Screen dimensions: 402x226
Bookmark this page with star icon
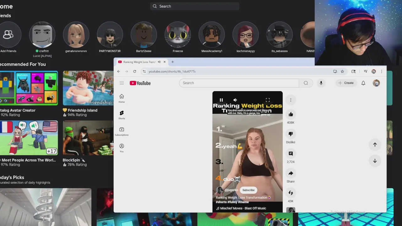point(342,71)
